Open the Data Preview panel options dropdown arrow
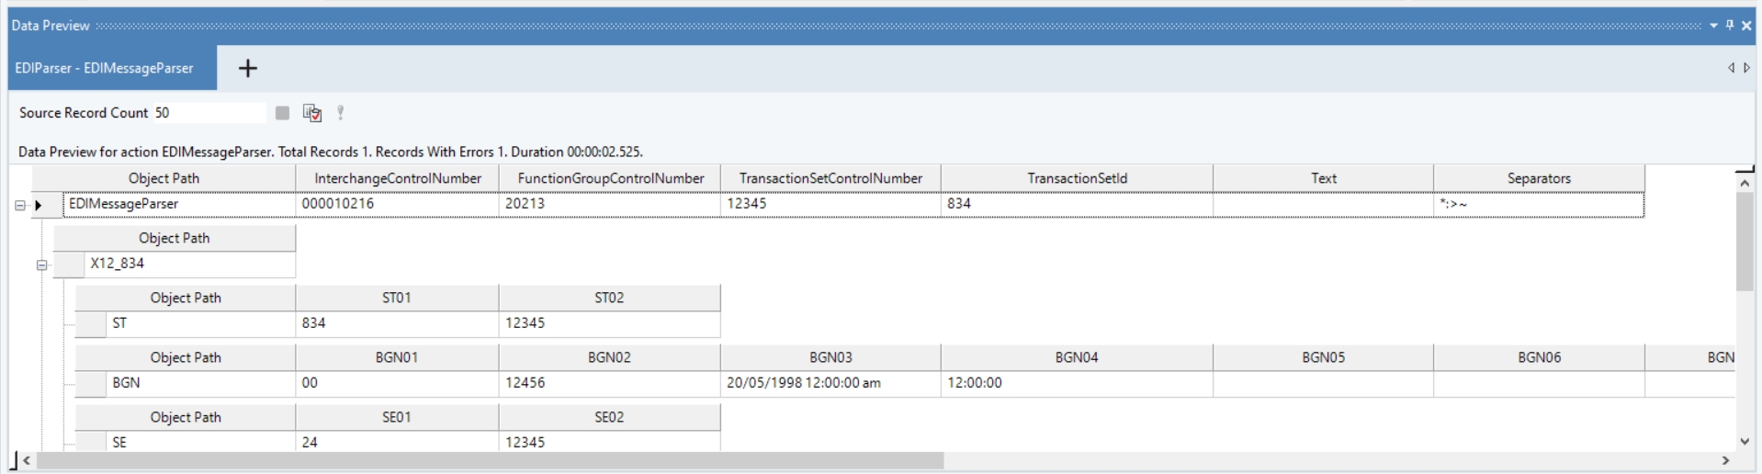1762x474 pixels. [x=1714, y=26]
